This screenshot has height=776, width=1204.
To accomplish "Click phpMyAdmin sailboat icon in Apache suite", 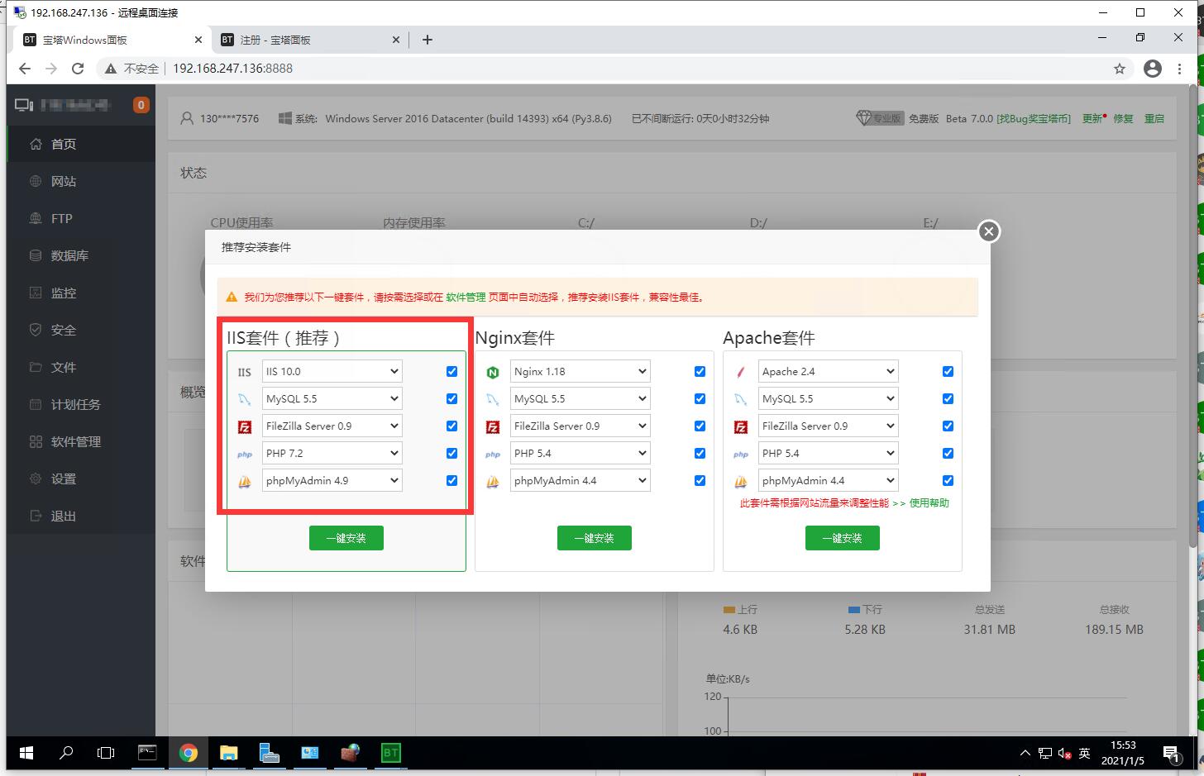I will [x=741, y=482].
